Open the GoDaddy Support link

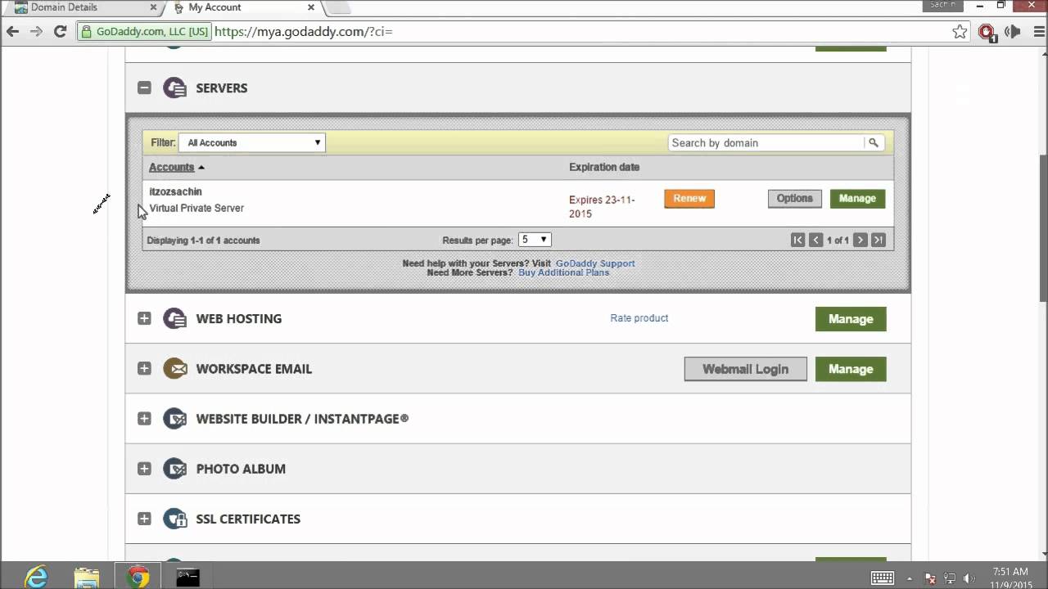[595, 263]
